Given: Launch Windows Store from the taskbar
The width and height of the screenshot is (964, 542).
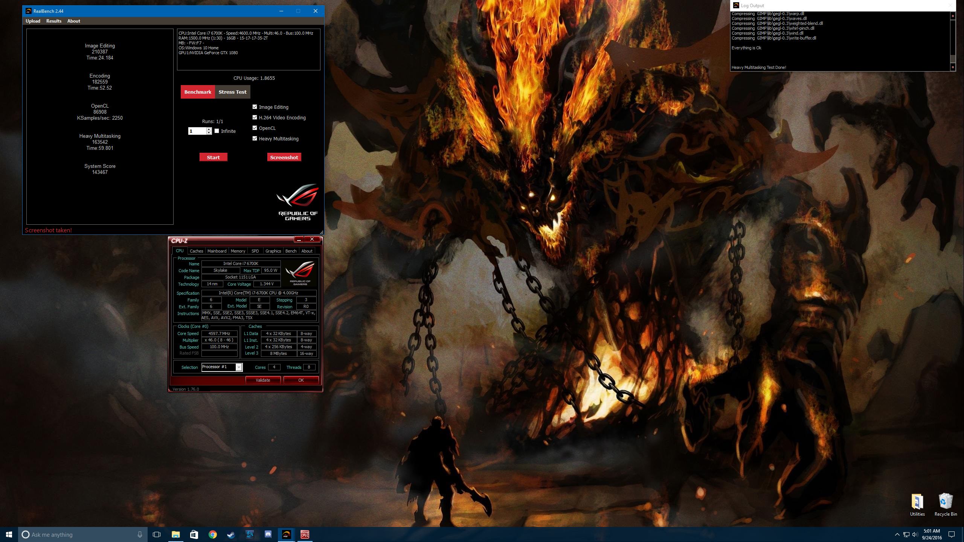Looking at the screenshot, I should coord(194,534).
